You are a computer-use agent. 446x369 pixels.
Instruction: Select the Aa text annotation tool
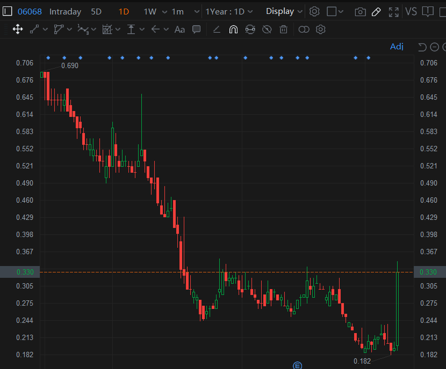(x=179, y=29)
